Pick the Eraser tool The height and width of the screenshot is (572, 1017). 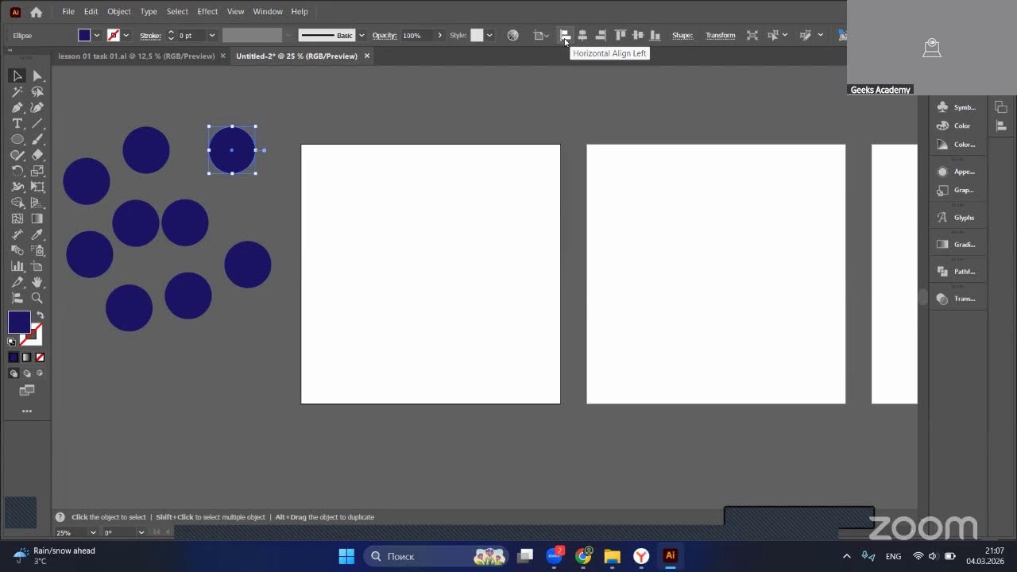tap(37, 155)
